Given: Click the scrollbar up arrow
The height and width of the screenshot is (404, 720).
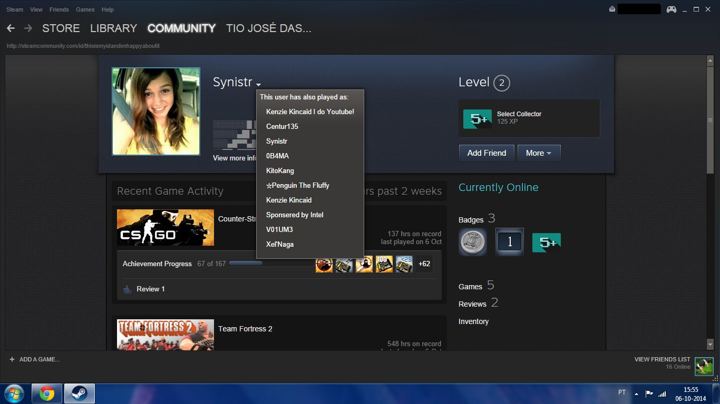Looking at the screenshot, I should 710,60.
